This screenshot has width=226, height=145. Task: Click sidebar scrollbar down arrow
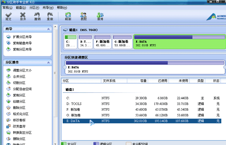[x=55, y=143]
